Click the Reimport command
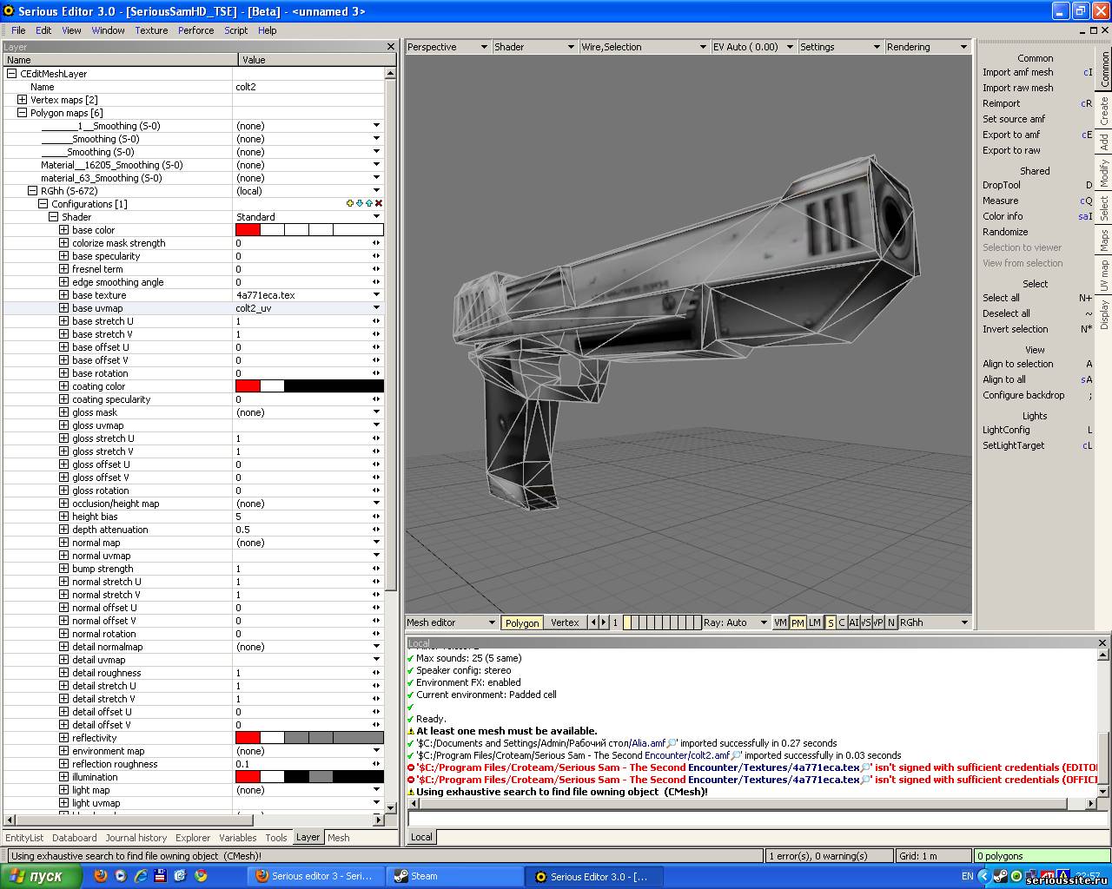 click(1001, 103)
